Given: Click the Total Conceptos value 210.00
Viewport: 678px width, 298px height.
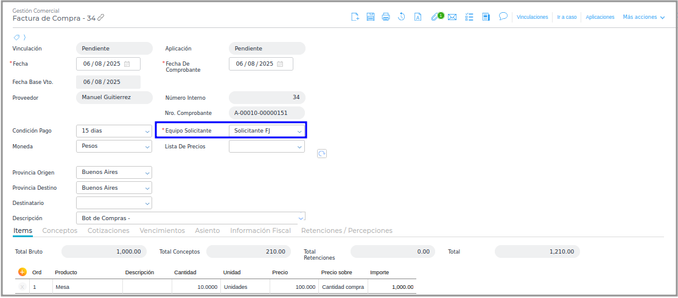Looking at the screenshot, I should click(249, 252).
